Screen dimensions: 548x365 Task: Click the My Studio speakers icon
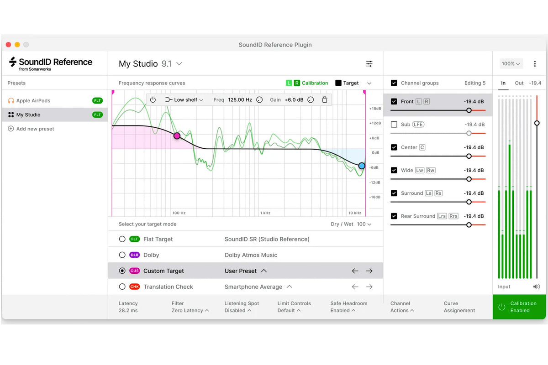coord(11,115)
